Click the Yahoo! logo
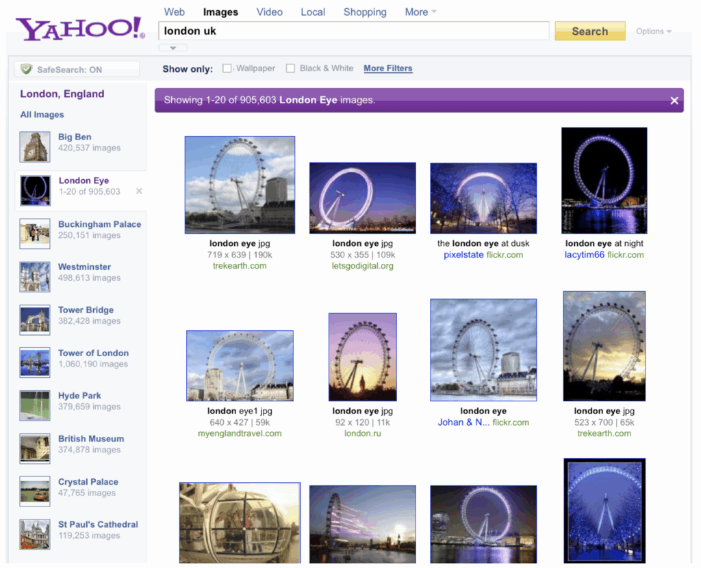The width and height of the screenshot is (701, 568). pyautogui.click(x=80, y=29)
